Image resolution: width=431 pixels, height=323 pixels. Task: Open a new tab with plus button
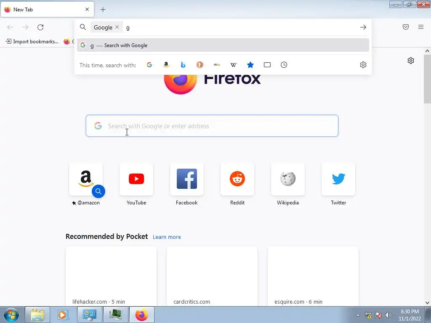(103, 10)
